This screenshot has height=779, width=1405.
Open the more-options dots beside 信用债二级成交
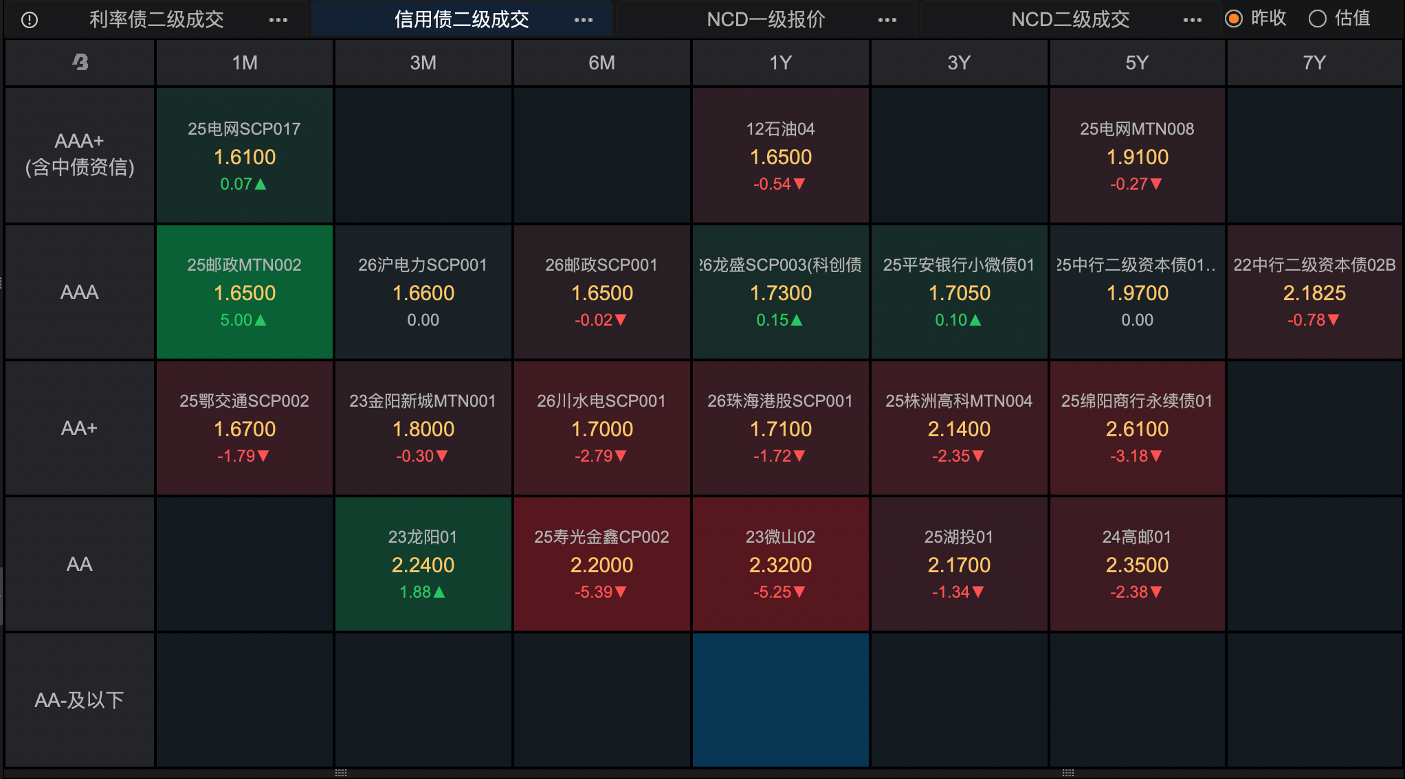(584, 20)
